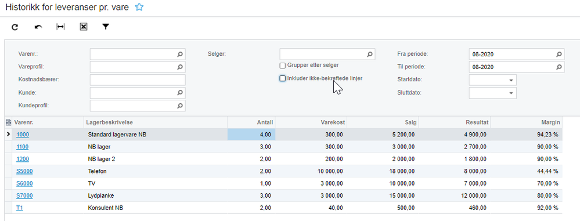The image size is (580, 221).
Task: Fit columns using the width icon
Action: tap(60, 27)
